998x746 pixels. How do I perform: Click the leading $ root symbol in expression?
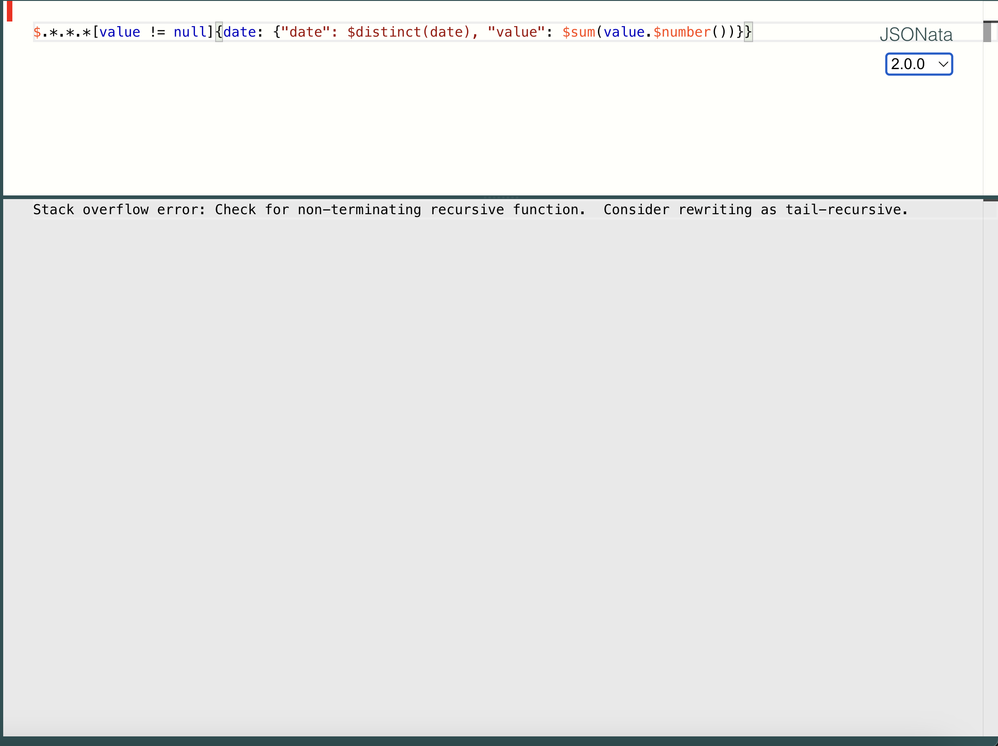37,32
